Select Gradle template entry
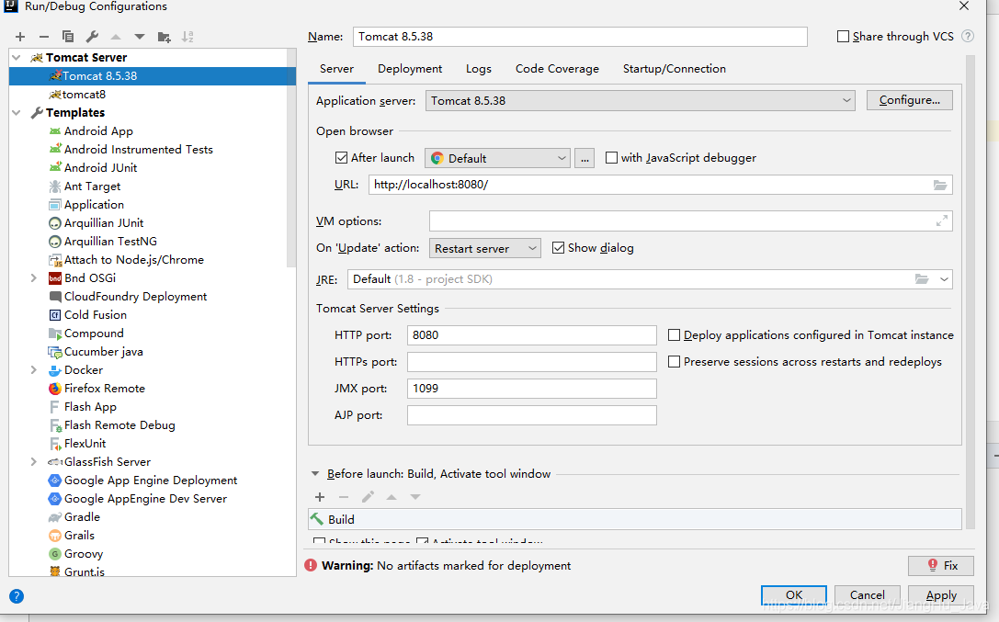Viewport: 999px width, 622px height. 82,517
